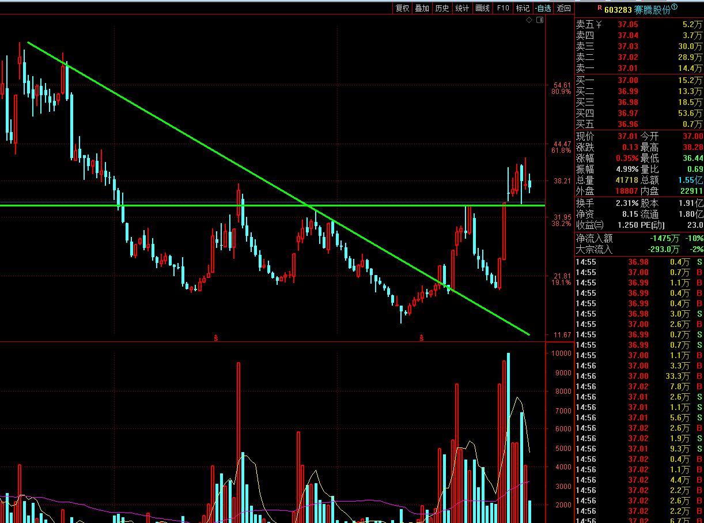Click the PE(动) value 23.0
This screenshot has height=523, width=704.
(x=695, y=225)
